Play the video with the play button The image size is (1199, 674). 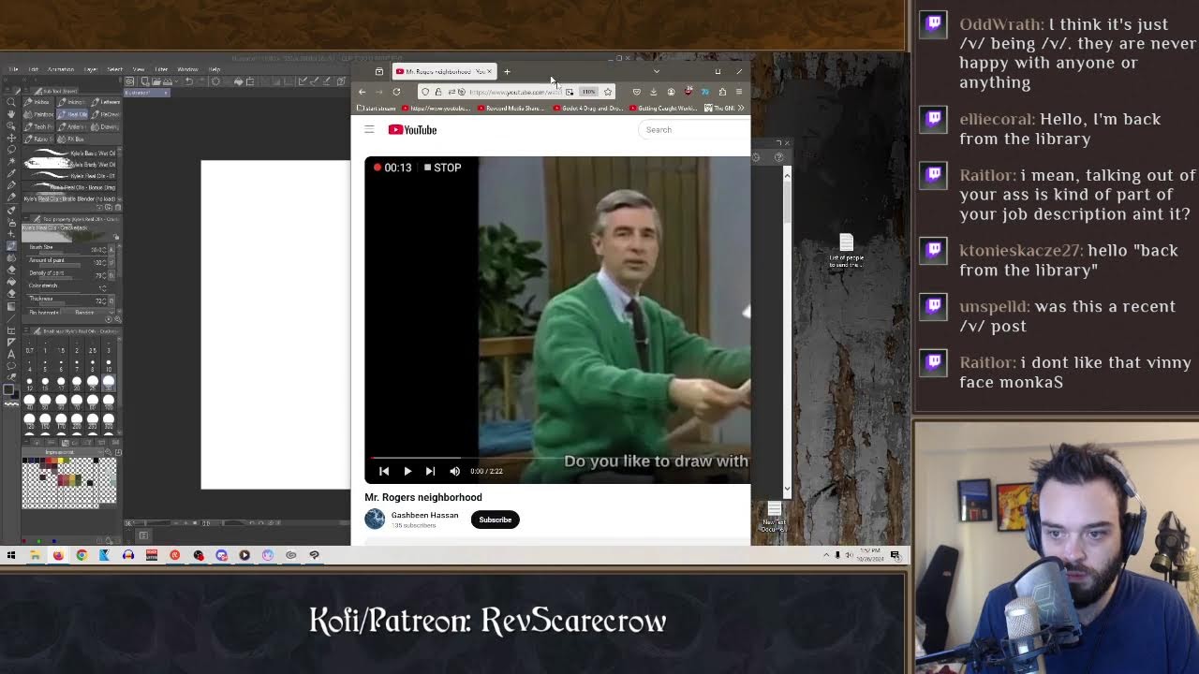pyautogui.click(x=407, y=471)
